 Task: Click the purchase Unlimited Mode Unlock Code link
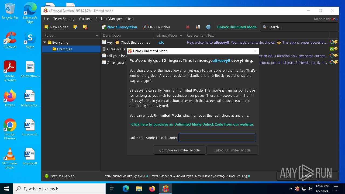tap(192, 124)
